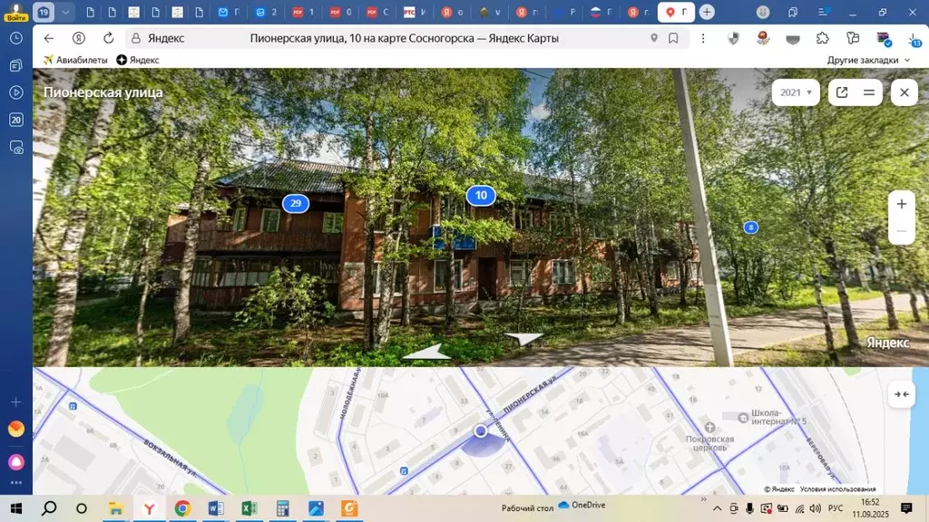Open the panorama year 2021 dropdown

click(x=796, y=92)
